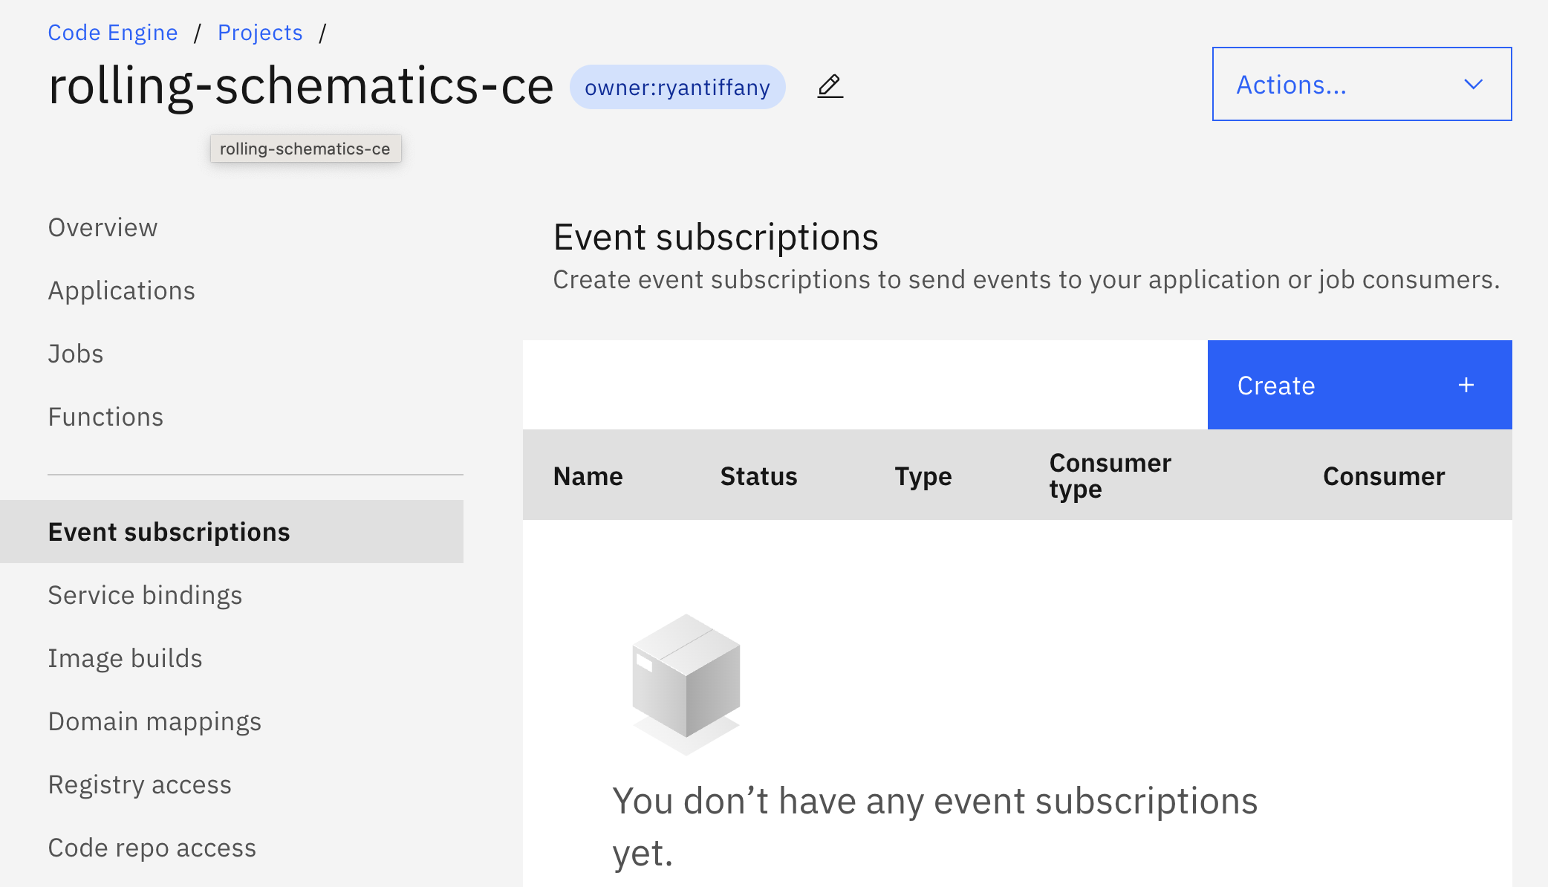
Task: Open Image builds section
Action: (125, 658)
